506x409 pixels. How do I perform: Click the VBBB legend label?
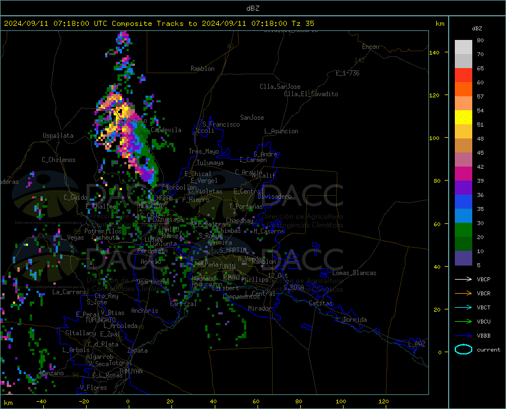pyautogui.click(x=484, y=336)
